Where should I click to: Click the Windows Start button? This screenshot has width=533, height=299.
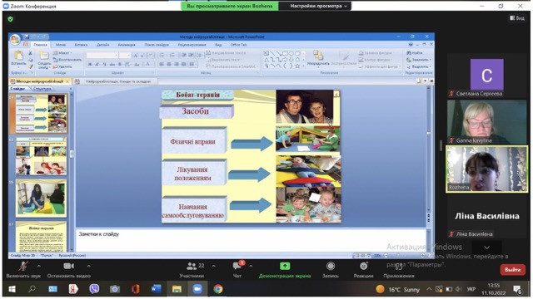pyautogui.click(x=12, y=289)
